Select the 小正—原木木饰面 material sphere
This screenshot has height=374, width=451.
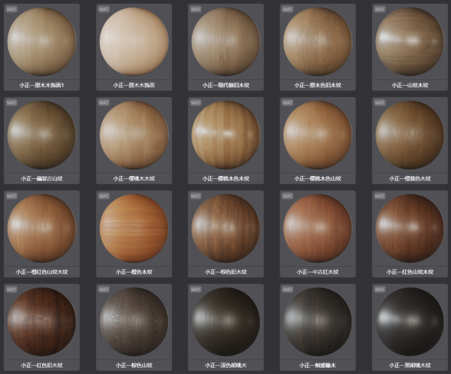(x=134, y=42)
